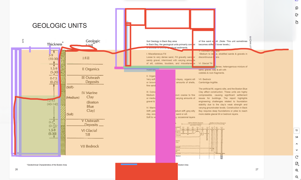Open the bookmarks list panel
301x180 pixels.
click(297, 15)
